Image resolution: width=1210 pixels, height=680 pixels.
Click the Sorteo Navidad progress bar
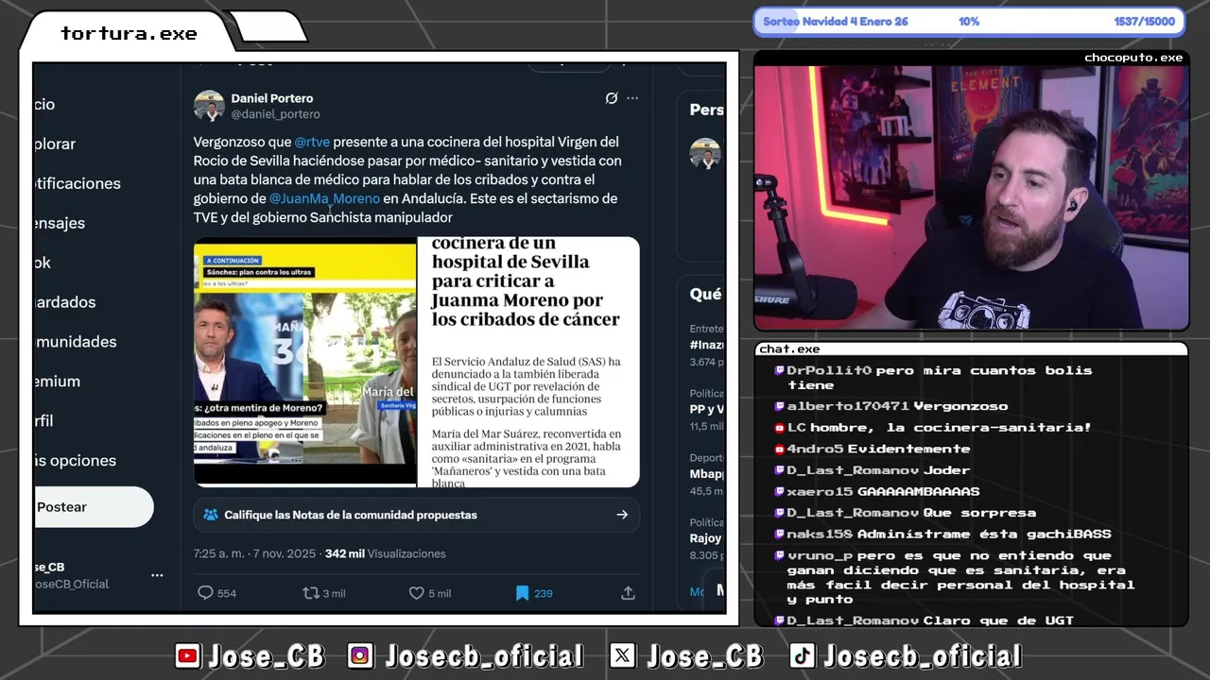tap(969, 22)
